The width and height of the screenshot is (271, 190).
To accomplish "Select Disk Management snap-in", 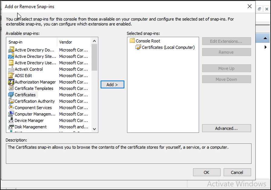I will [31, 127].
